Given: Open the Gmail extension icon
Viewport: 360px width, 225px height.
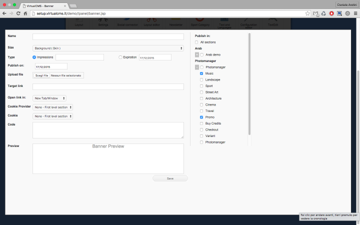Looking at the screenshot, I should [x=316, y=14].
